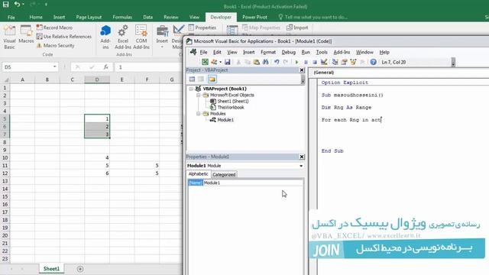Switch to Alphabetic properties tab
Image resolution: width=489 pixels, height=275 pixels.
(x=199, y=174)
